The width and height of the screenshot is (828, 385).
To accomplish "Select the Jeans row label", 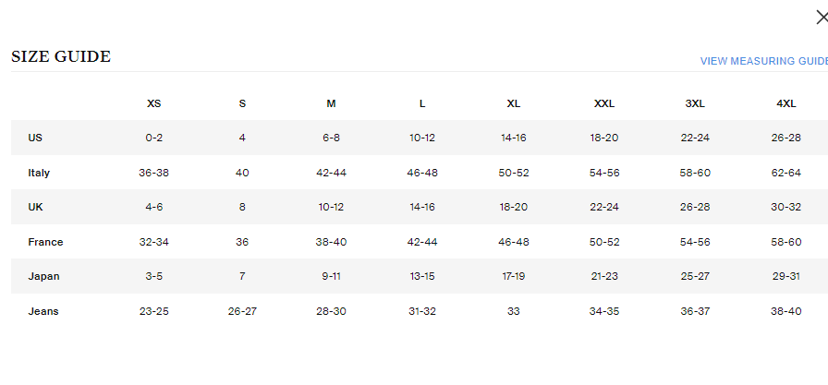I will click(x=43, y=311).
